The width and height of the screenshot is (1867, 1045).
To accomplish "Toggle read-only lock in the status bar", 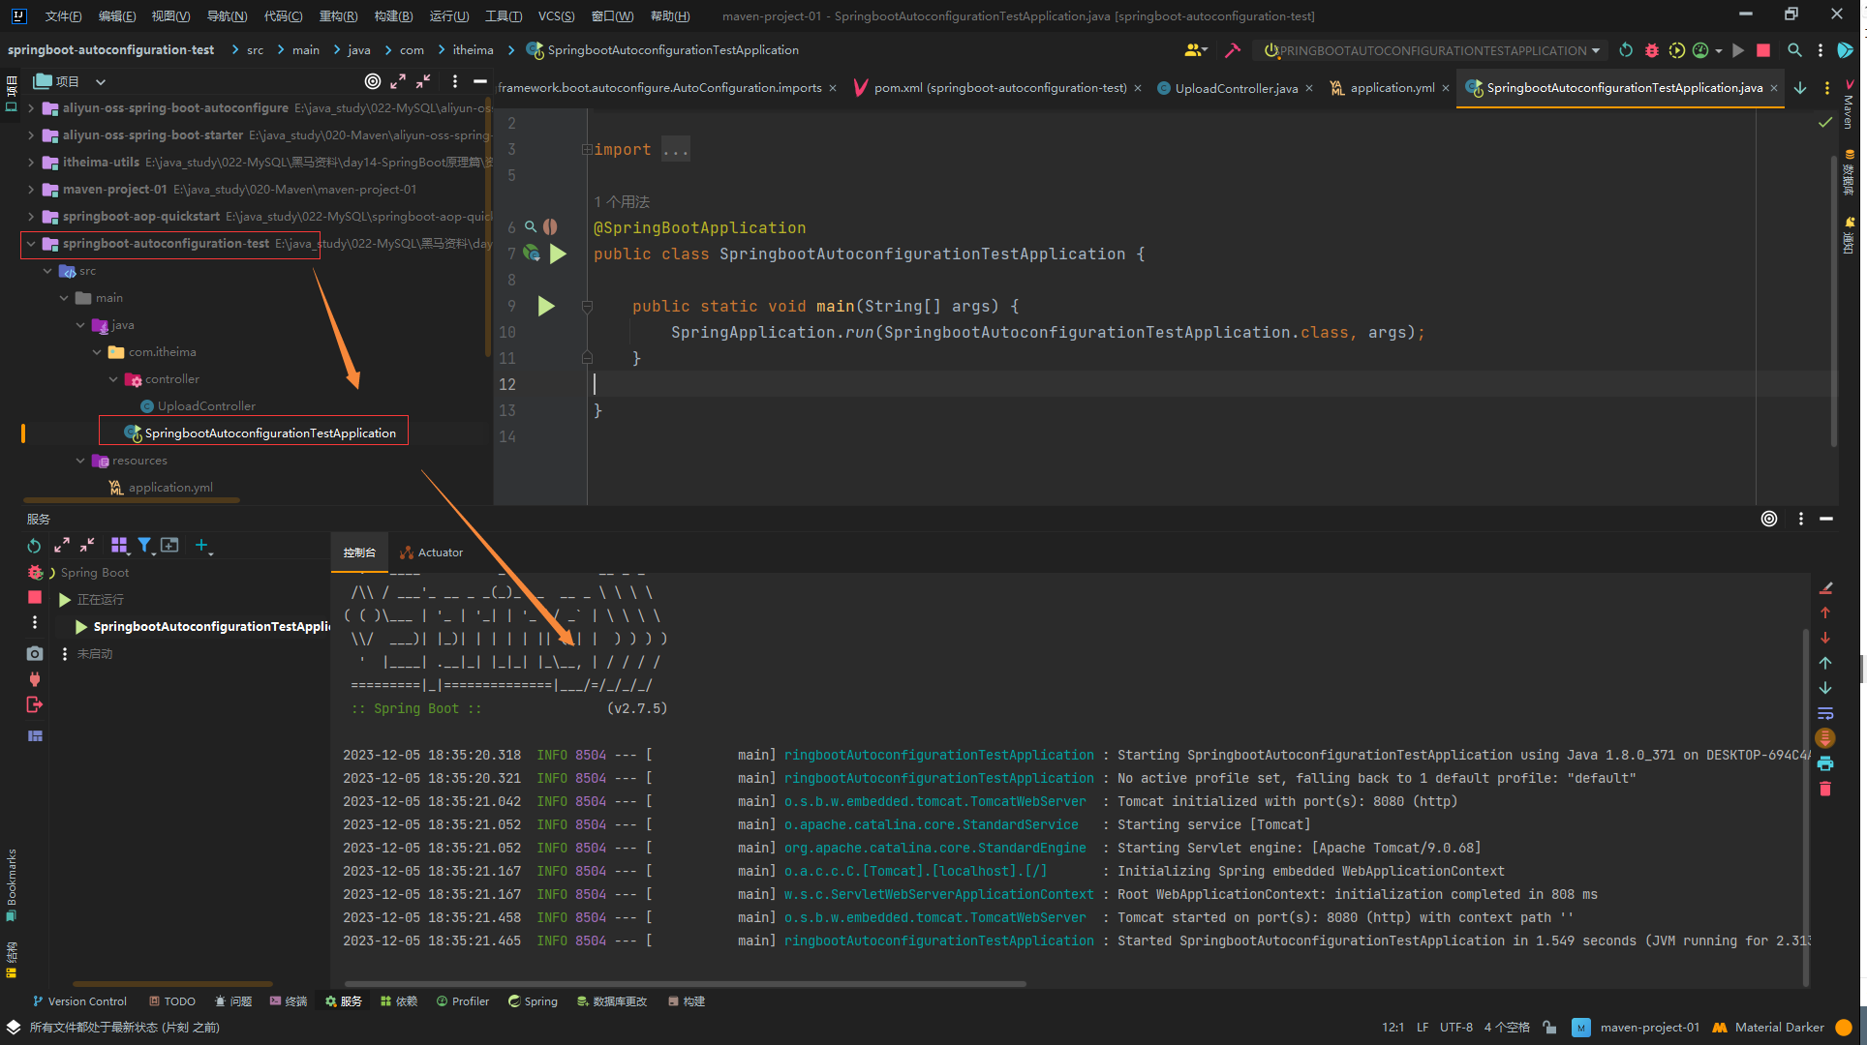I will click(1549, 1028).
